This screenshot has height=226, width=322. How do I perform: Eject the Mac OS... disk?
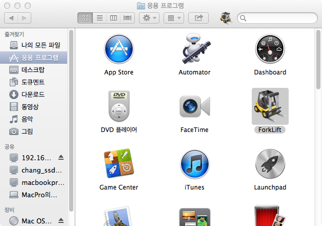61,221
